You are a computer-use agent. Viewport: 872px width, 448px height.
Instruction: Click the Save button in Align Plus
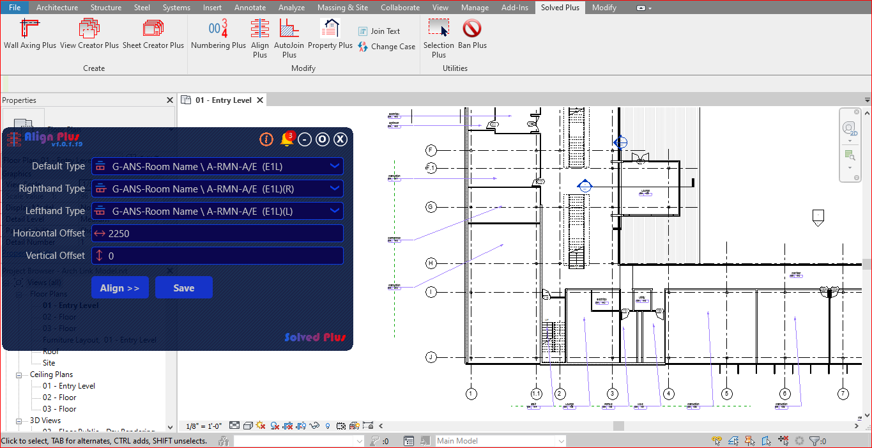tap(183, 288)
